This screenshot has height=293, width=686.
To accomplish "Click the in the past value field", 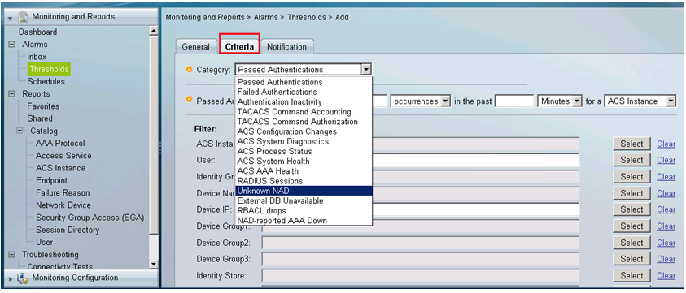I will point(514,101).
